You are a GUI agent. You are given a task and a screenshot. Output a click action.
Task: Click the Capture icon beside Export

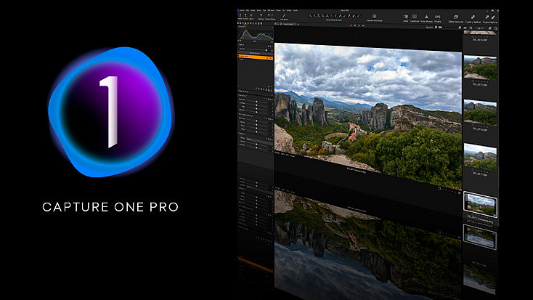[x=251, y=15]
